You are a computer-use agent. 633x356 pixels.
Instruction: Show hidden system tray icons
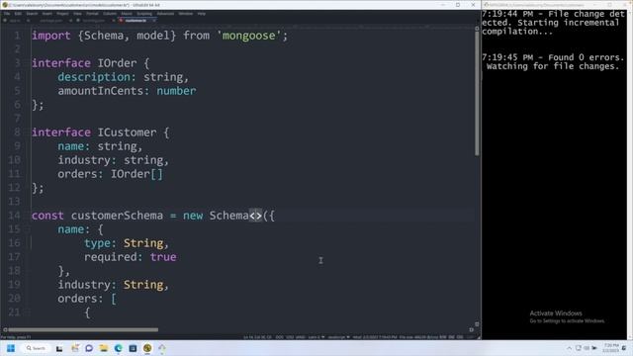coord(570,348)
